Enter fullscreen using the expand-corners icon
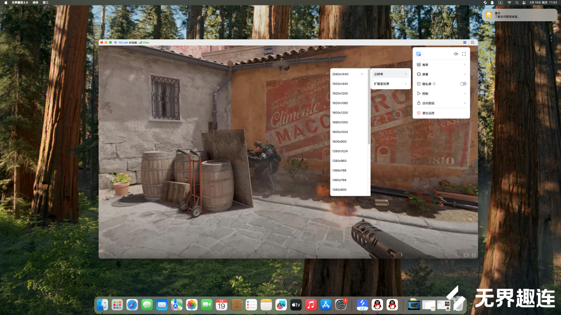This screenshot has width=561, height=315. coord(464,54)
